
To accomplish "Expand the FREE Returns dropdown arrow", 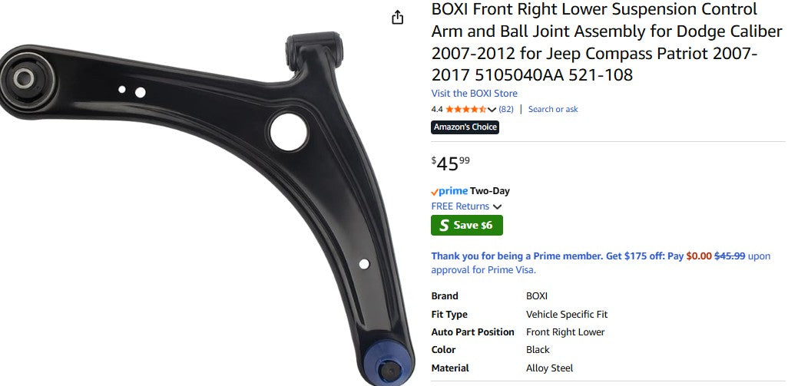I will [x=497, y=206].
